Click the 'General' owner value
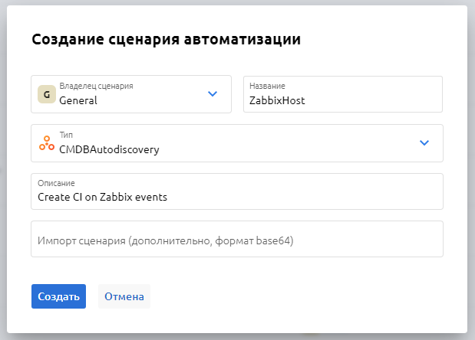This screenshot has width=475, height=340. pyautogui.click(x=78, y=100)
